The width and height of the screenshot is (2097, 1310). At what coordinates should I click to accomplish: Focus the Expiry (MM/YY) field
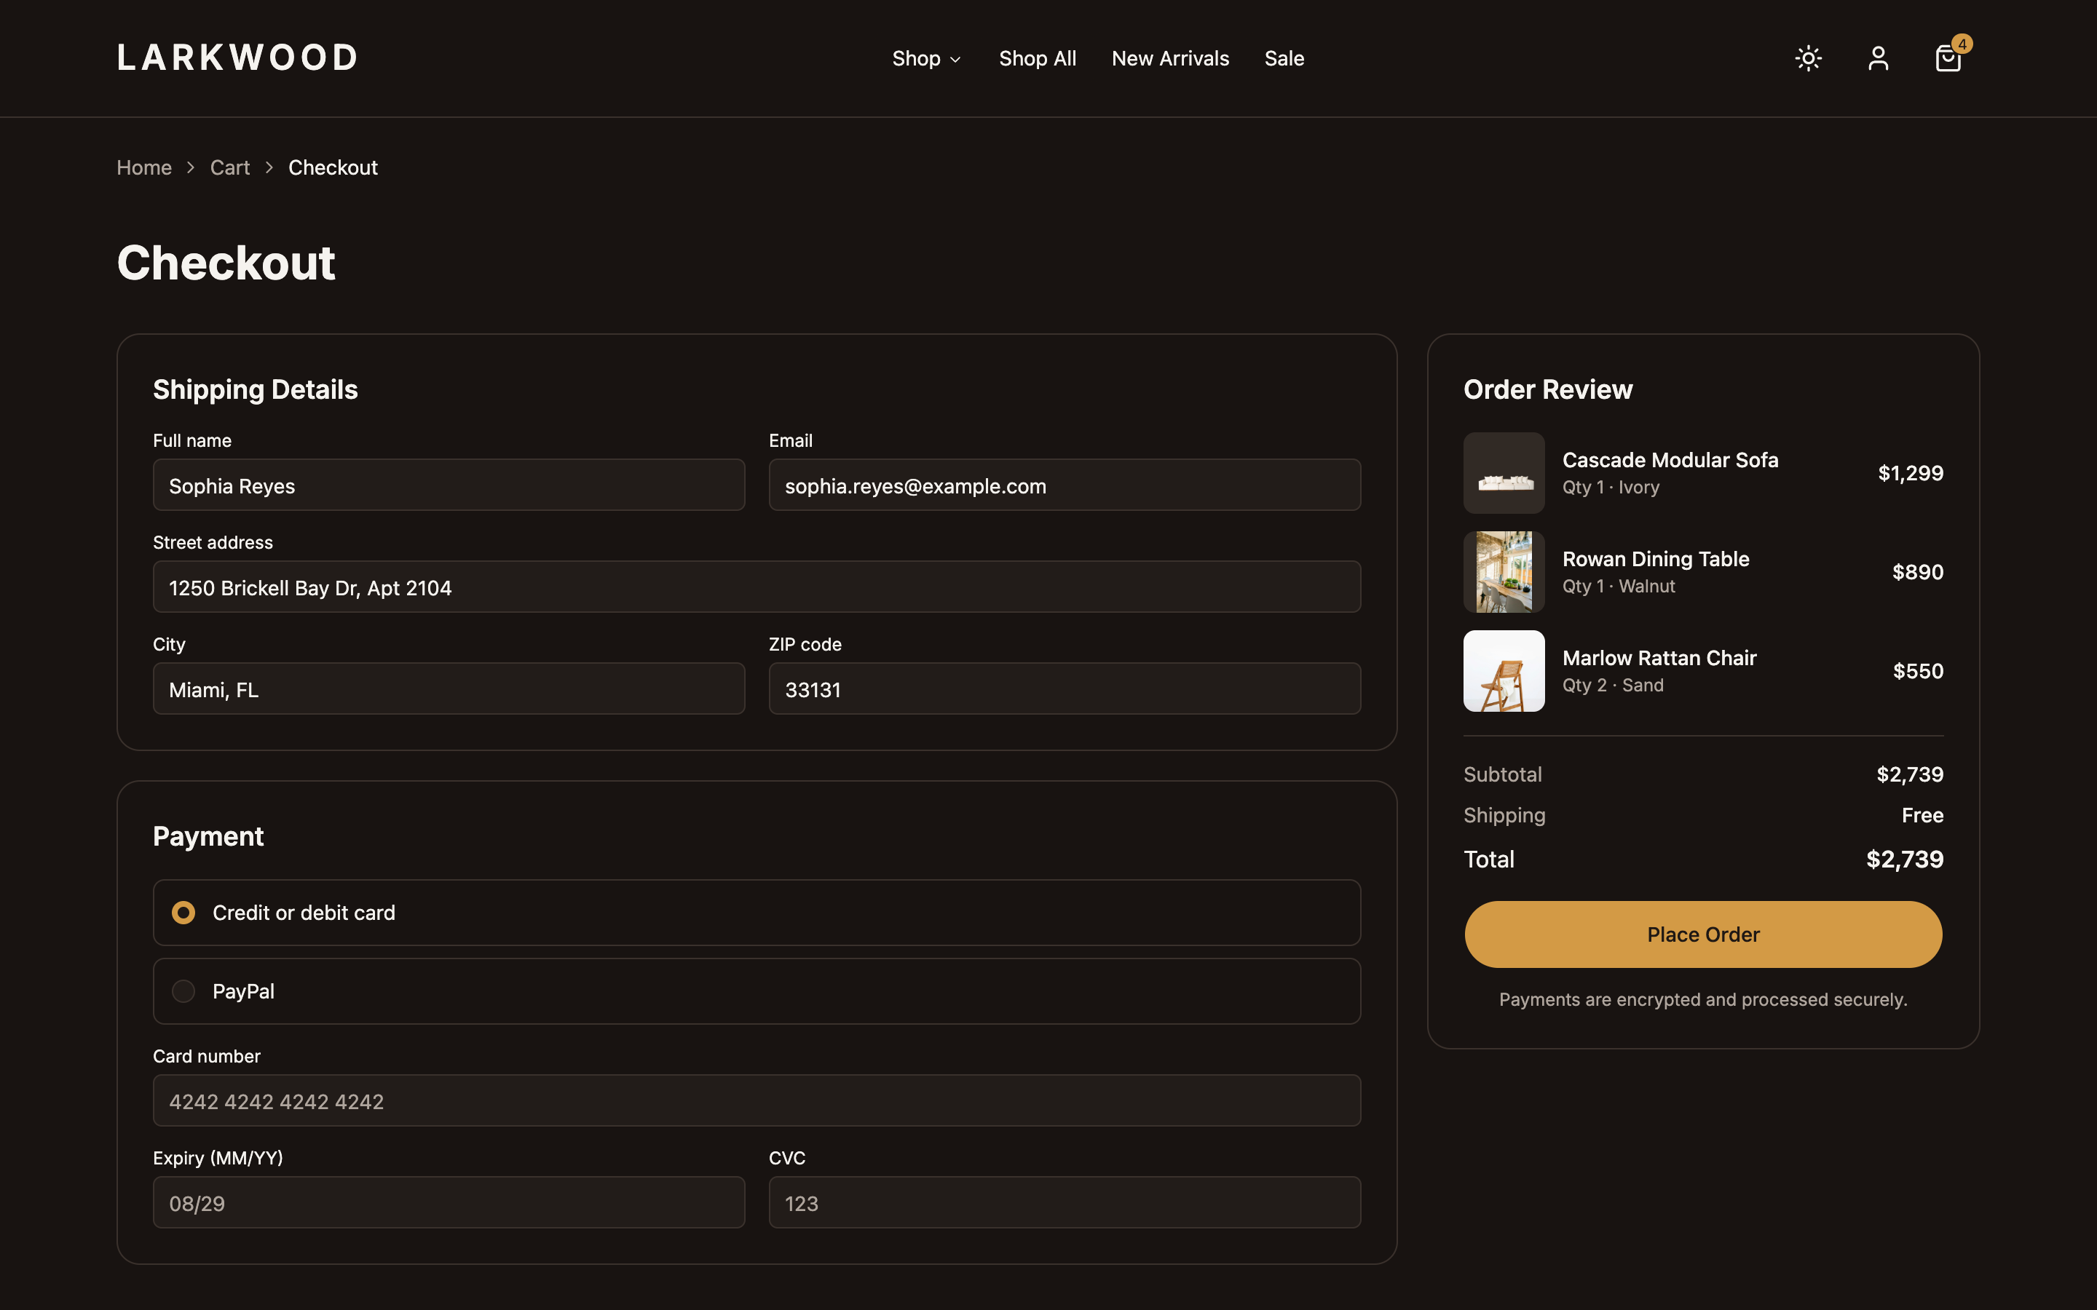tap(449, 1202)
